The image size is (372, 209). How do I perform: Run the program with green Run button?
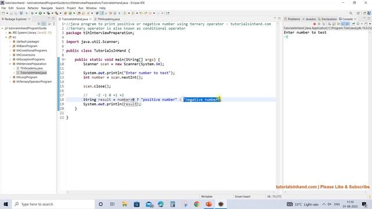pyautogui.click(x=40, y=13)
